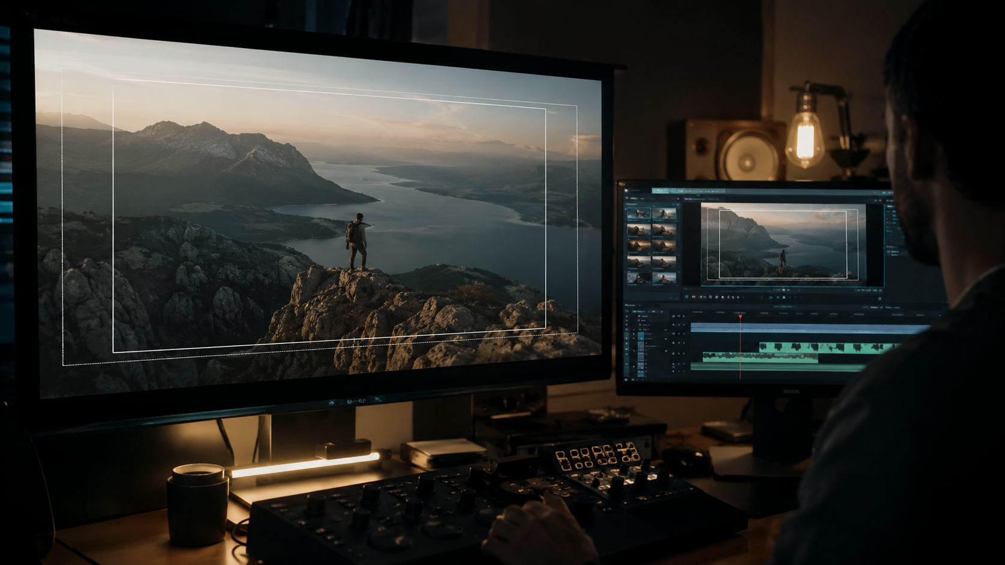The height and width of the screenshot is (565, 1005).
Task: Select the top-left clip thumbnail in media bin
Action: pos(639,213)
